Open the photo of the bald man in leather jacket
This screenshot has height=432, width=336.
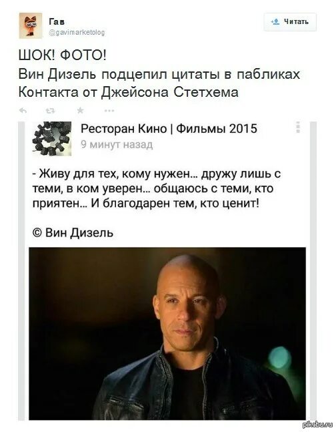167,333
